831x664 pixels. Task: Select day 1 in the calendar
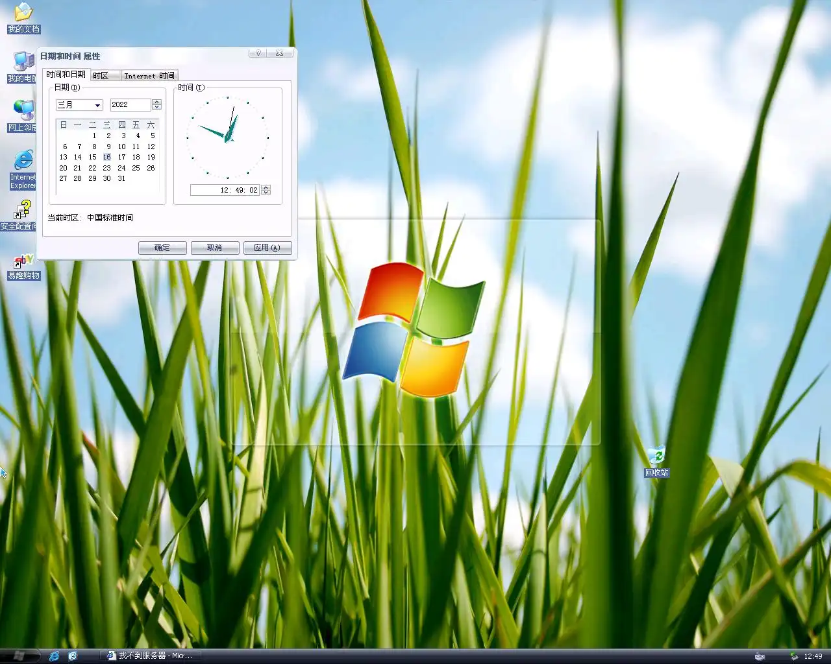(94, 136)
